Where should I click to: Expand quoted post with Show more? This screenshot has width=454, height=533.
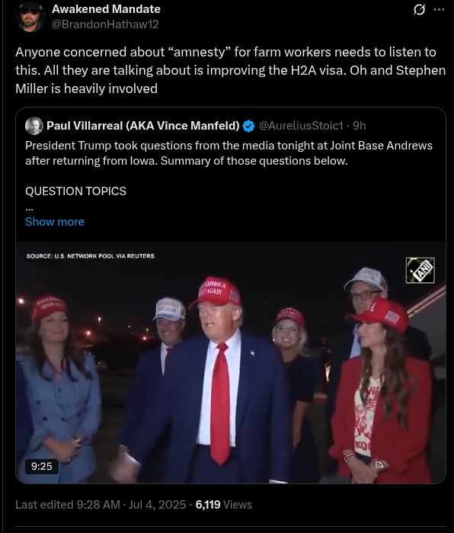[55, 222]
